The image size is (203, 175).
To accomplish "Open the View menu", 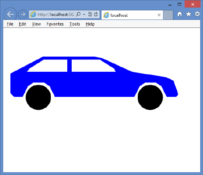I will [x=36, y=24].
